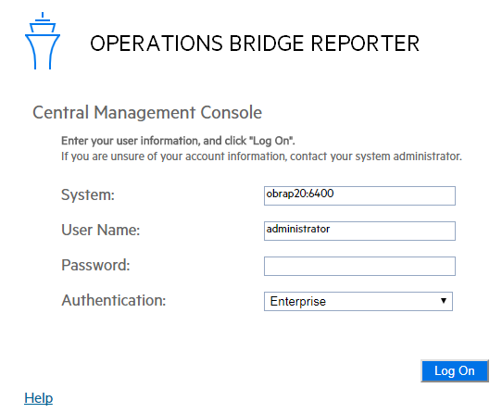Click the word REPORTER in the title
Screen dimensions: 502x413
pyautogui.click(x=365, y=44)
